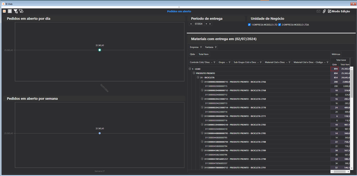Click the BI Web window icon
The width and height of the screenshot is (357, 176).
coord(3,4)
